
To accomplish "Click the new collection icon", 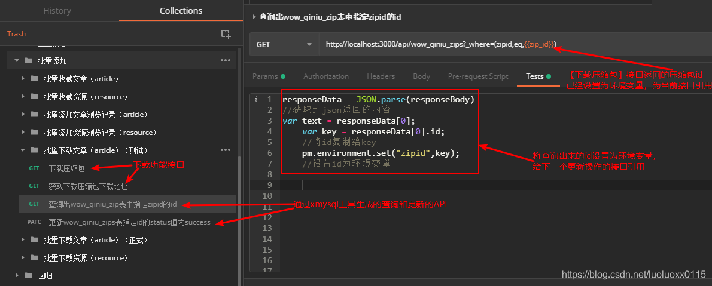I will pos(226,33).
